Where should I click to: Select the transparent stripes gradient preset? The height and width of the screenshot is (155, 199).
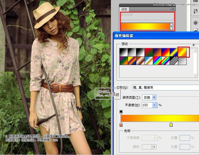174,61
